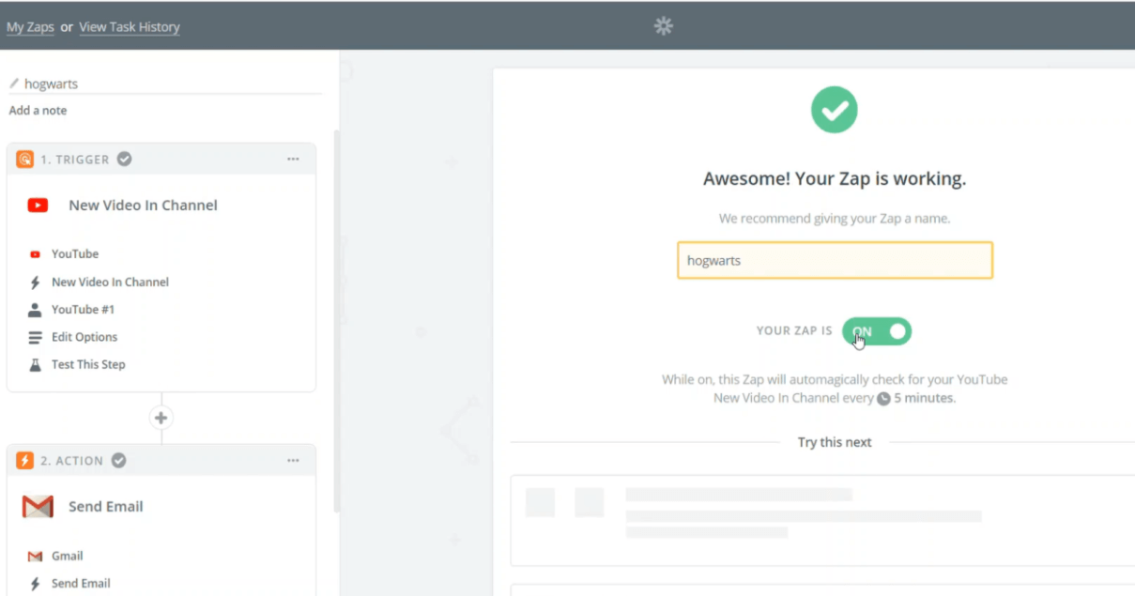Open My Zaps
Image resolution: width=1135 pixels, height=596 pixels.
[x=30, y=27]
